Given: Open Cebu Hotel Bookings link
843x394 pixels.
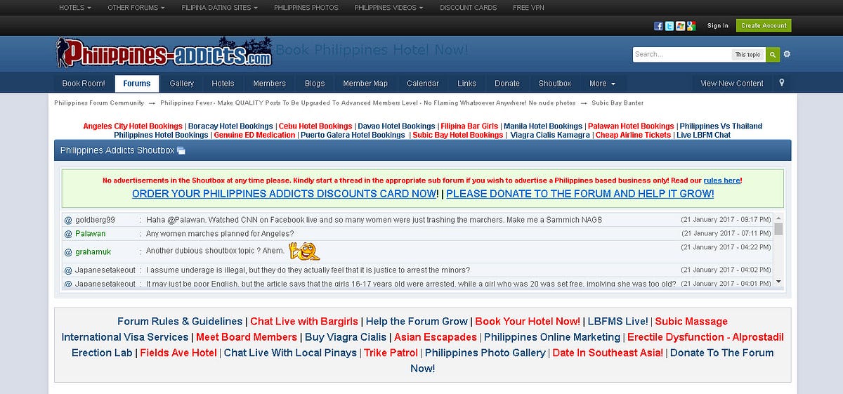Looking at the screenshot, I should [x=315, y=126].
